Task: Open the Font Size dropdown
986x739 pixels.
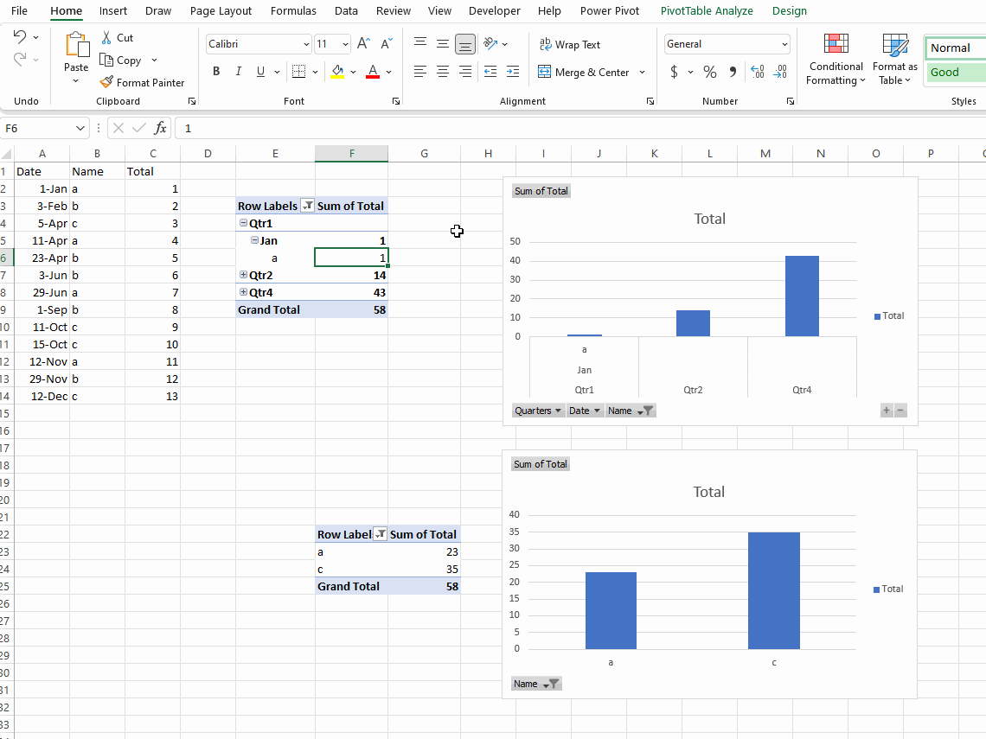Action: click(344, 43)
